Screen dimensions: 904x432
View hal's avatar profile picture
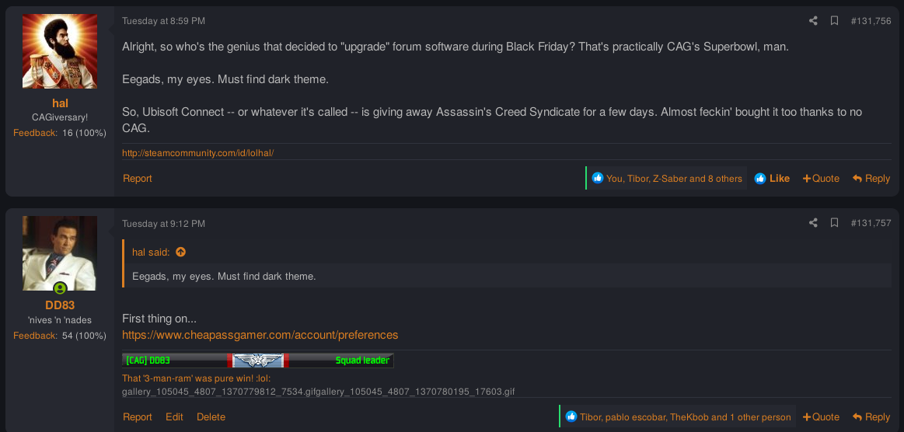click(x=59, y=51)
